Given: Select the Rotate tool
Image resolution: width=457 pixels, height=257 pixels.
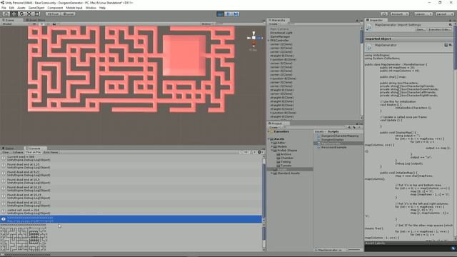Looking at the screenshot, I should pyautogui.click(x=21, y=14).
